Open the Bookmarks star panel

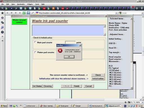pyautogui.click(x=2, y=13)
